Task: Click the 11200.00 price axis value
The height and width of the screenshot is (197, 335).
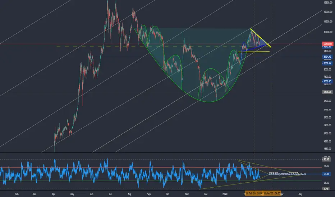Action: point(328,21)
